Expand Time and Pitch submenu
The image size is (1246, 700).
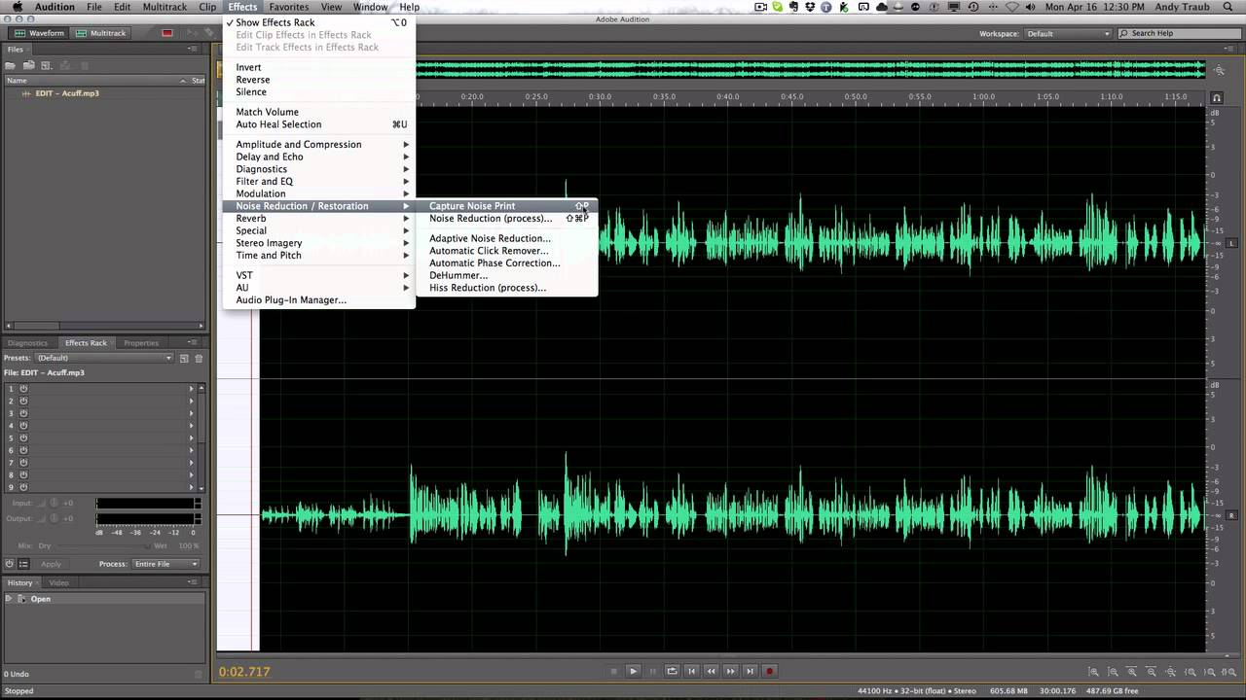coord(319,256)
